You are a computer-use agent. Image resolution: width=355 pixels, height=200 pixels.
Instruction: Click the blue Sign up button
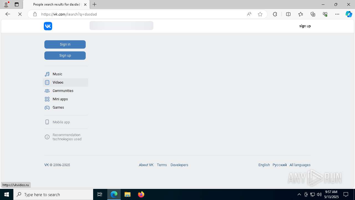point(65,56)
